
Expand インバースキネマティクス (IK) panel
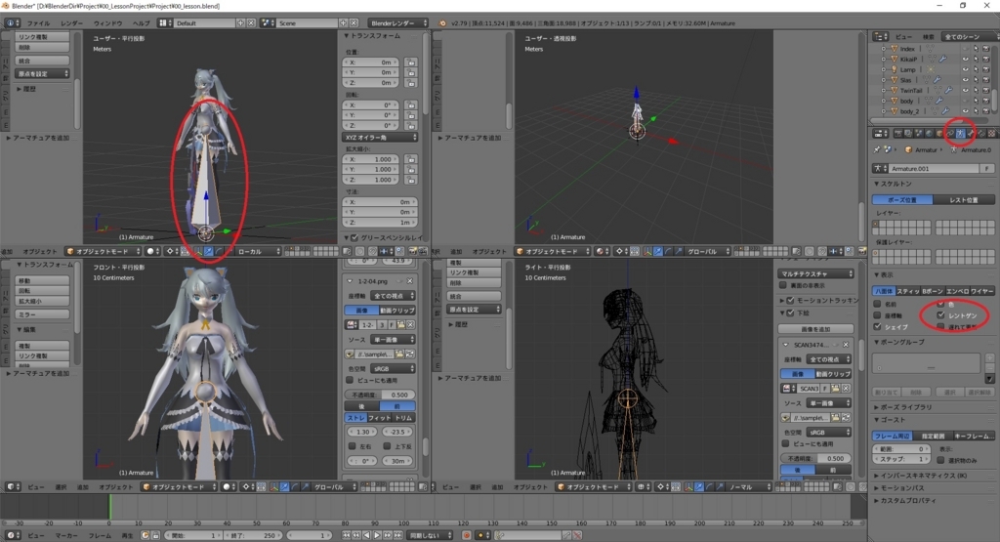(922, 475)
